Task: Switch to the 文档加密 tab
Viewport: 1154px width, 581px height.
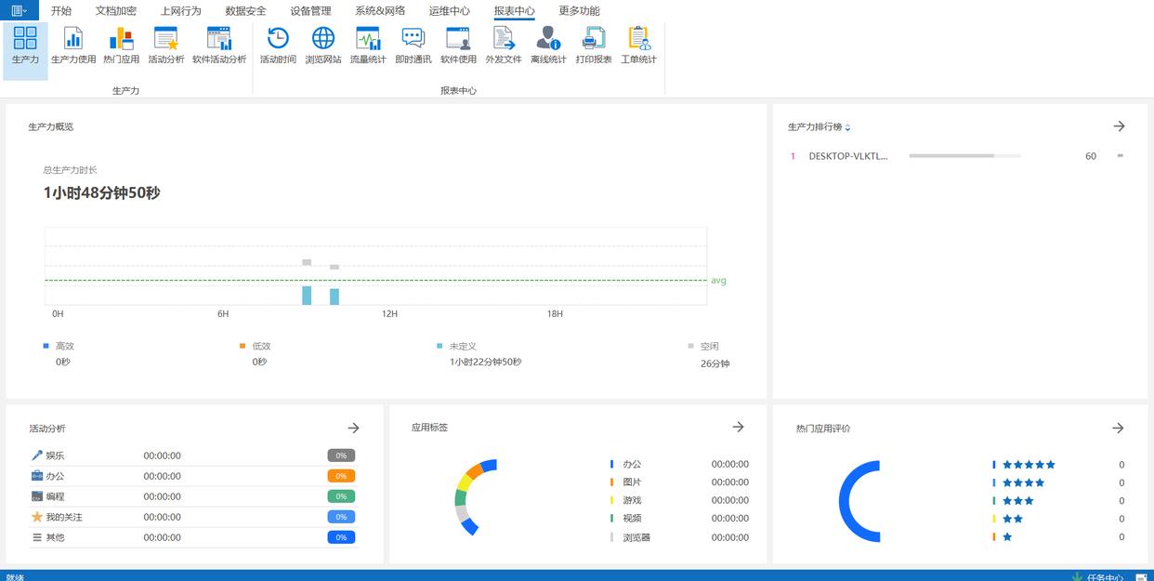Action: (x=115, y=11)
